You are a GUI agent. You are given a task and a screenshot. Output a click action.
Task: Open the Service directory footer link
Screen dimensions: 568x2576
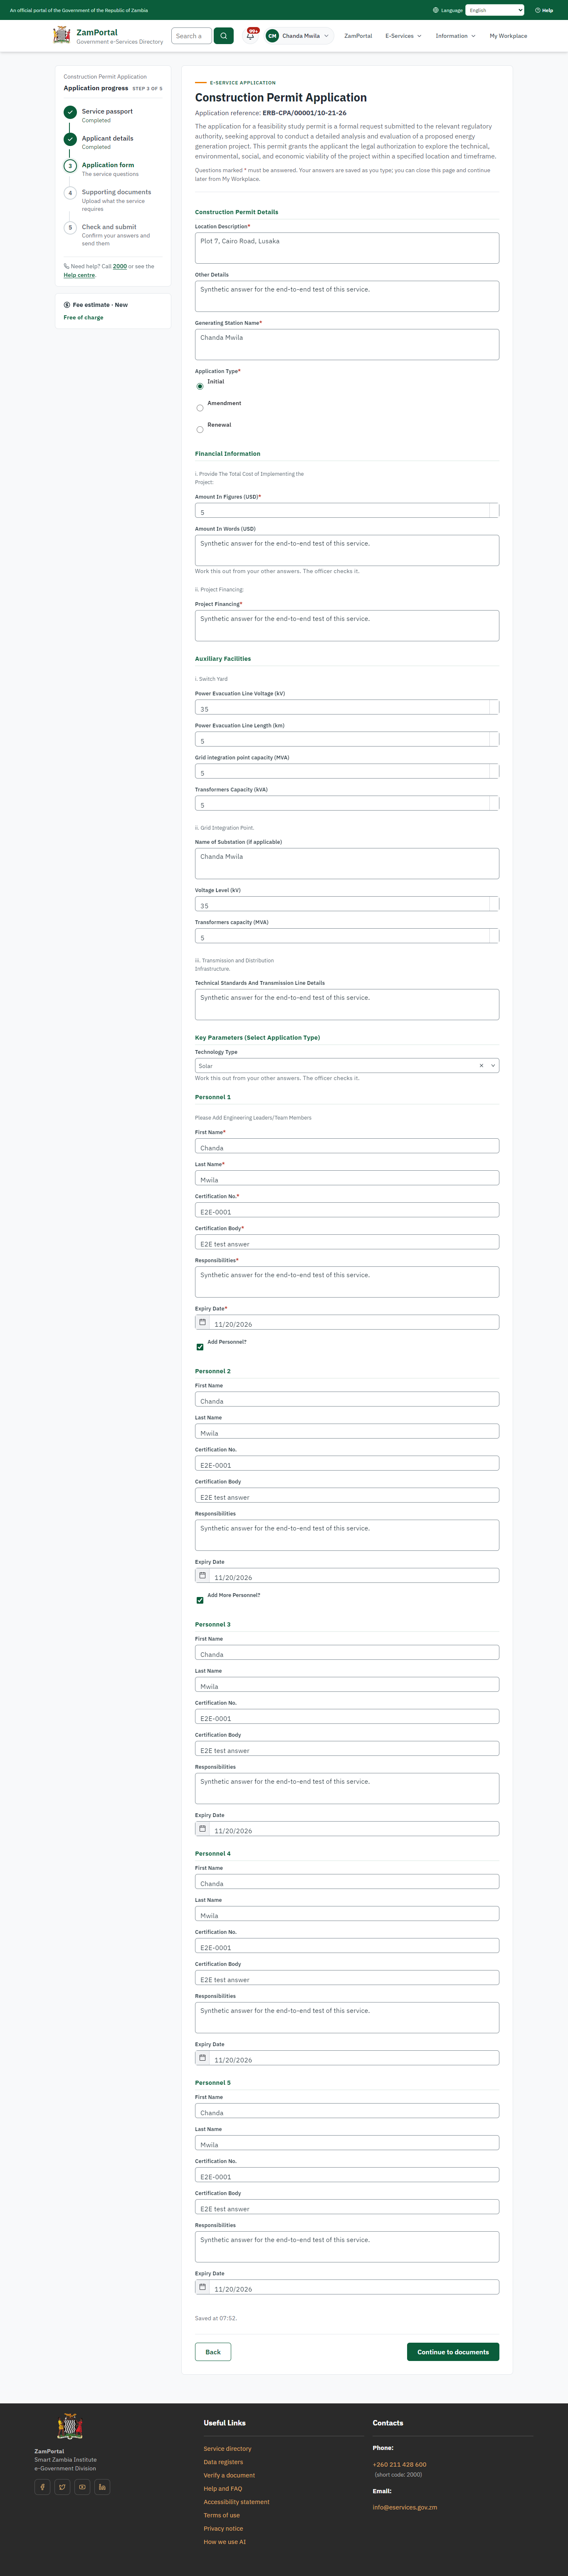coord(227,2449)
